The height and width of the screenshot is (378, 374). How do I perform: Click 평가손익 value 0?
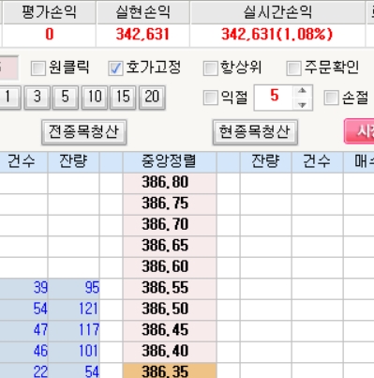point(50,35)
